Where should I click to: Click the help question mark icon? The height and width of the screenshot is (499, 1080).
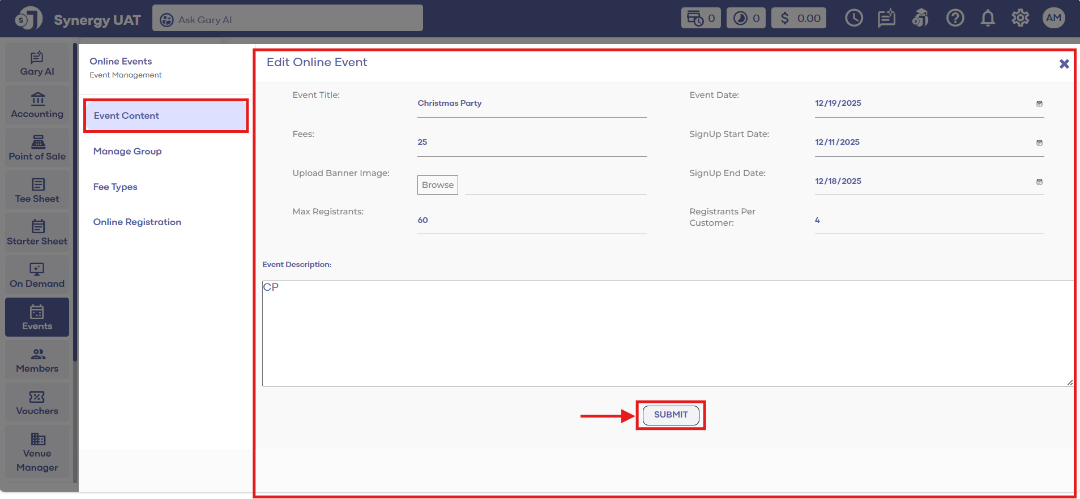[x=955, y=19]
